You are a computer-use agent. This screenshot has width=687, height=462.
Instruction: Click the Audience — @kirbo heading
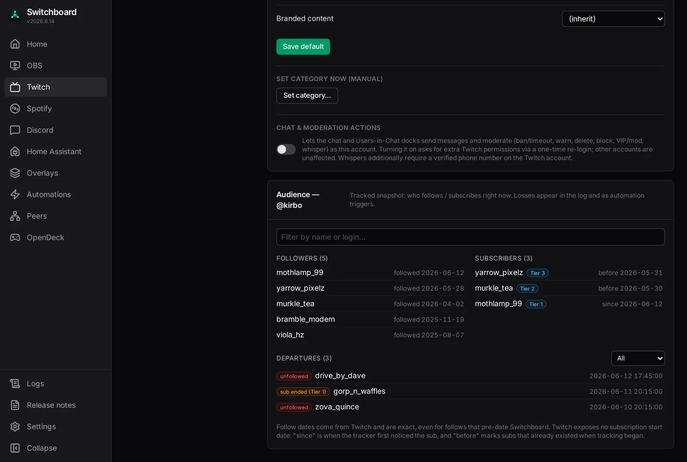coord(298,200)
